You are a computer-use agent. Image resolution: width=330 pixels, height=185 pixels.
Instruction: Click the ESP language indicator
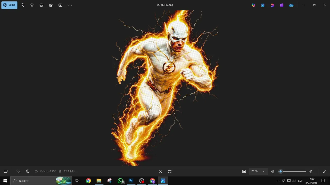coord(300,181)
